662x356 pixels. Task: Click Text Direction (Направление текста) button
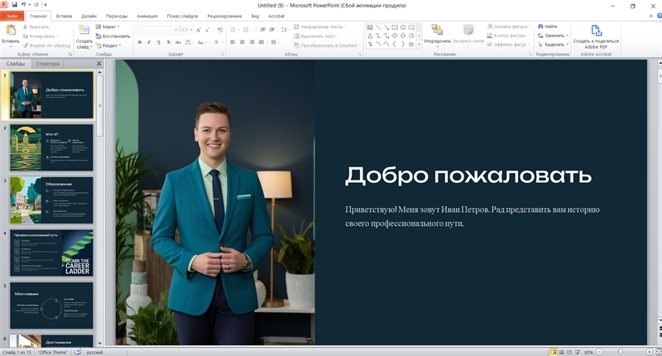tap(320, 26)
